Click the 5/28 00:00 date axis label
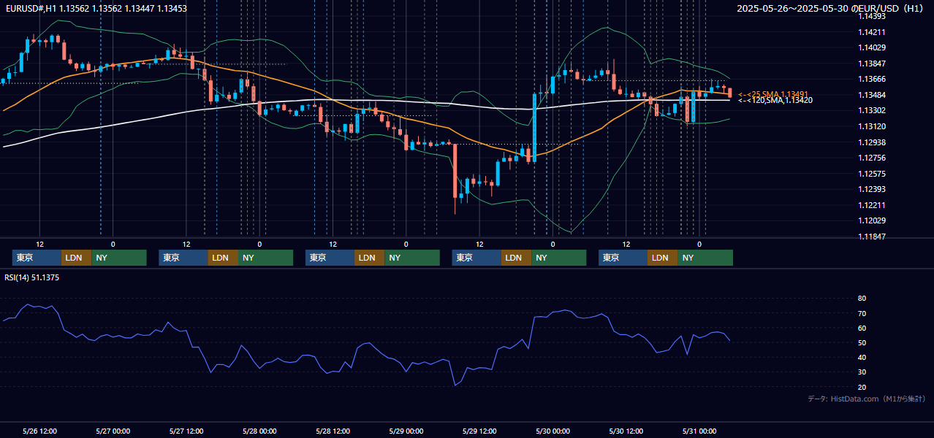 (x=259, y=431)
